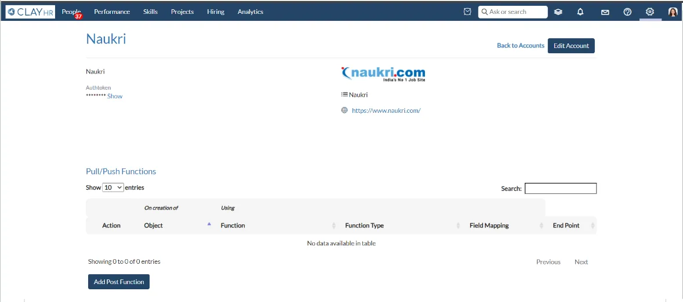Show the hidden Authtoken

[x=115, y=97]
